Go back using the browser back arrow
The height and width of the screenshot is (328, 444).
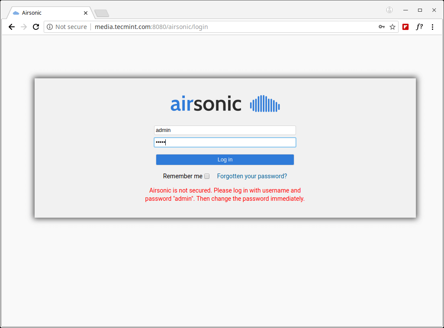tap(12, 27)
